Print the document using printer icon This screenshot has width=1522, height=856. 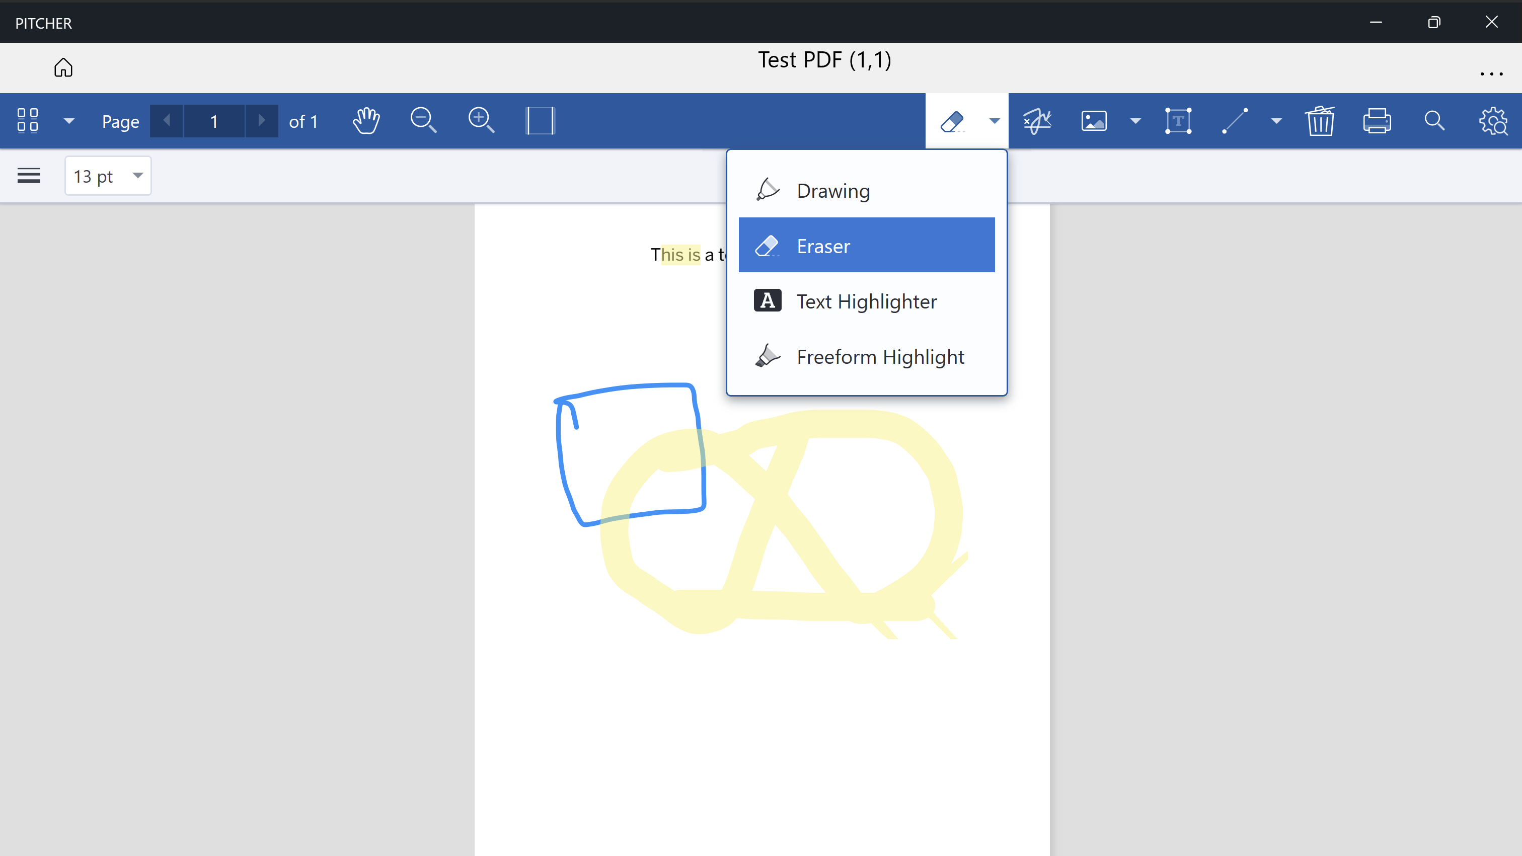click(x=1377, y=121)
